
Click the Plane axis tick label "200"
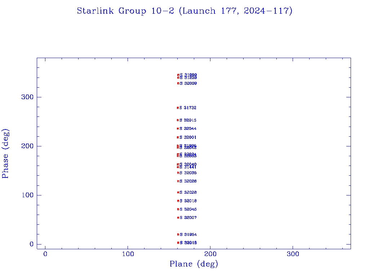pyautogui.click(x=210, y=254)
